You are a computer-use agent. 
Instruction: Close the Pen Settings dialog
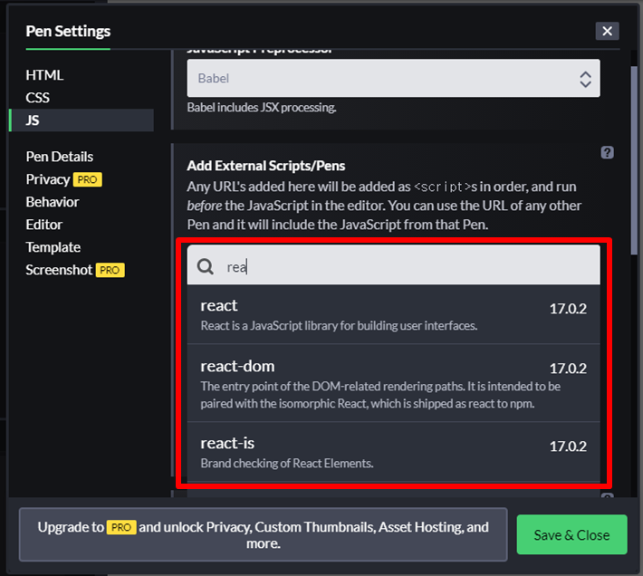tap(607, 31)
